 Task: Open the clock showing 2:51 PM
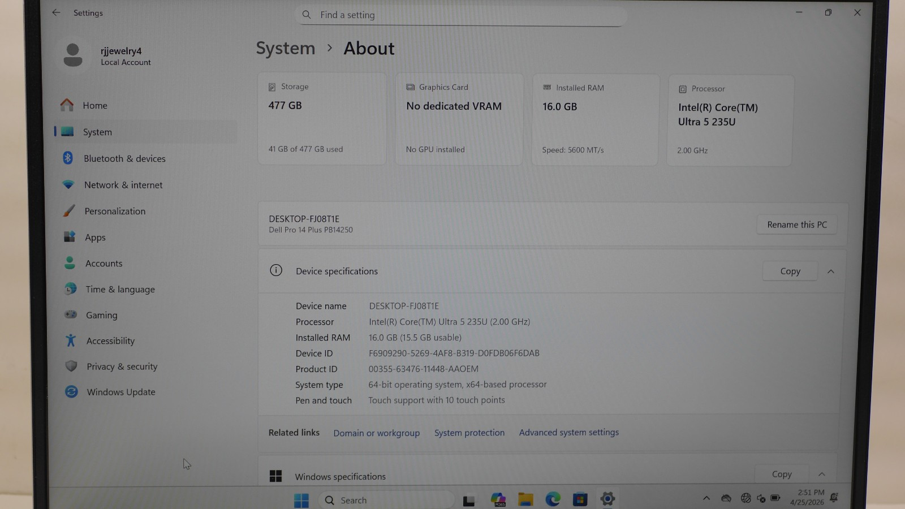tap(807, 497)
